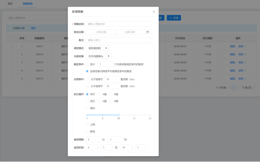Image resolution: width=260 pixels, height=162 pixels.
Task: Open the 调控模式 dropdown arrow
Action: [106, 48]
